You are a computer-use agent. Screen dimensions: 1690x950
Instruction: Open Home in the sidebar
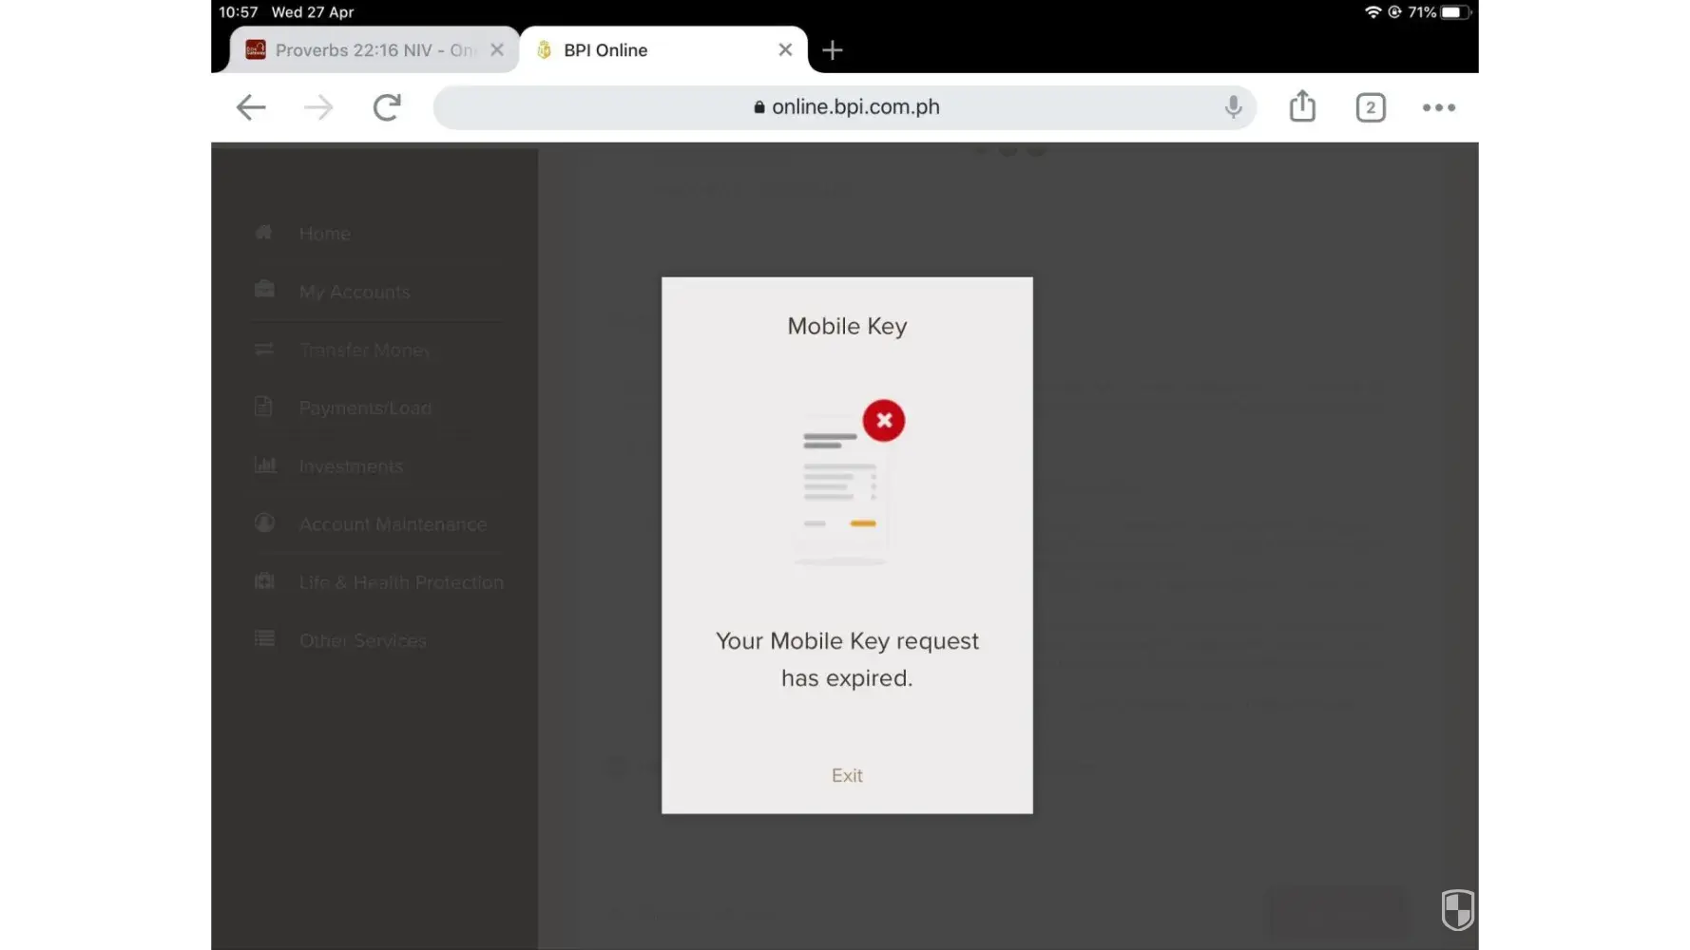(325, 234)
